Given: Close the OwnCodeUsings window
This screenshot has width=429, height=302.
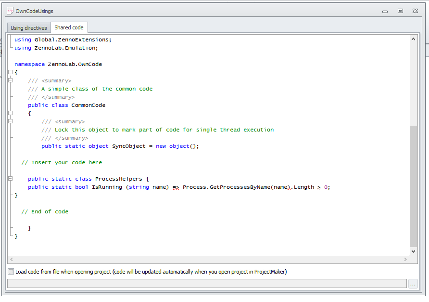Looking at the screenshot, I should point(416,11).
